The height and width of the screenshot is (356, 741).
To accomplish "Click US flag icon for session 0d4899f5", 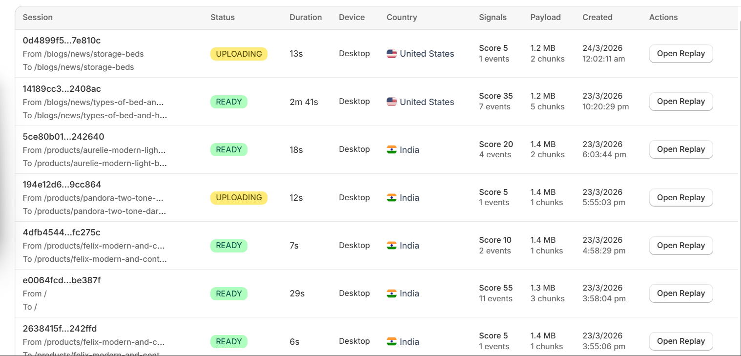I will (391, 54).
